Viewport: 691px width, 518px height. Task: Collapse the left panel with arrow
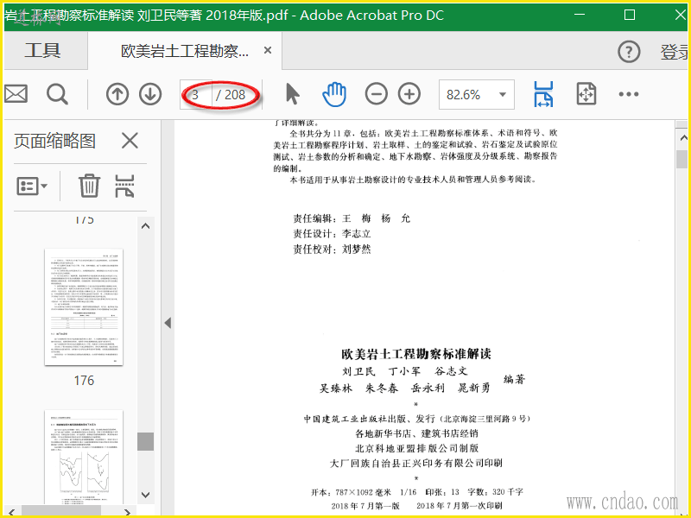click(168, 323)
